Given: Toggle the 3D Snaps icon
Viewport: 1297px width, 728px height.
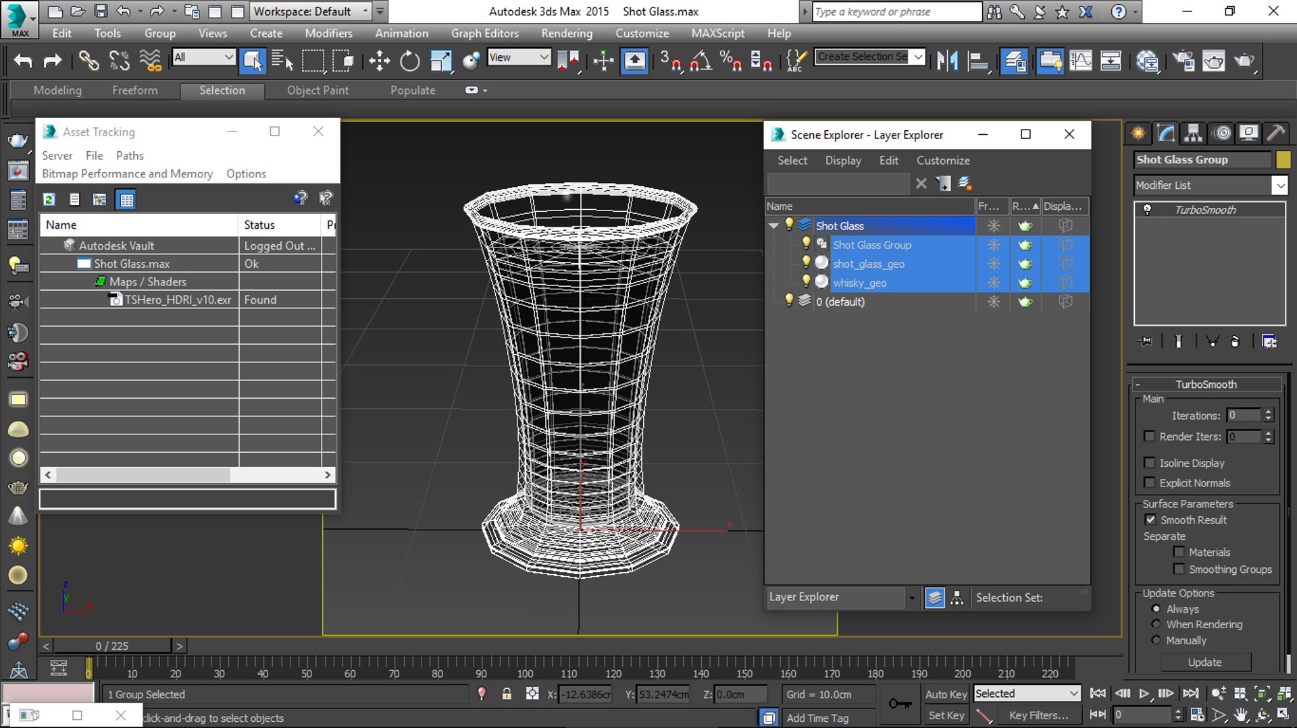Looking at the screenshot, I should [671, 61].
